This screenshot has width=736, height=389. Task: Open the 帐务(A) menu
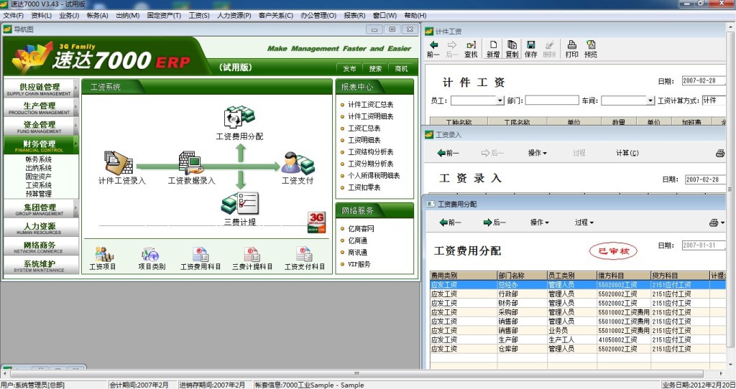[97, 16]
